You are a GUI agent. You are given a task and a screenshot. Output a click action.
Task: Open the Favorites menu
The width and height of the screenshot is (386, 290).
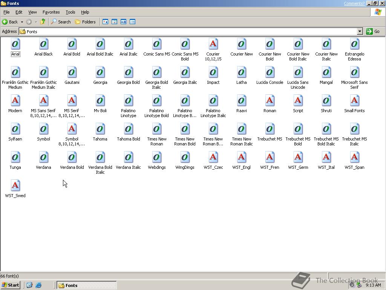tap(51, 12)
